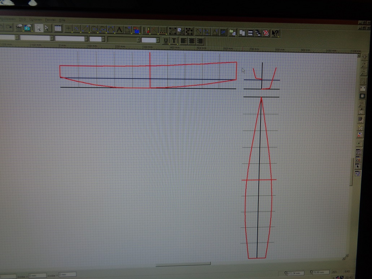Open the Fenster menu
This screenshot has height=279, width=372.
click(x=50, y=19)
